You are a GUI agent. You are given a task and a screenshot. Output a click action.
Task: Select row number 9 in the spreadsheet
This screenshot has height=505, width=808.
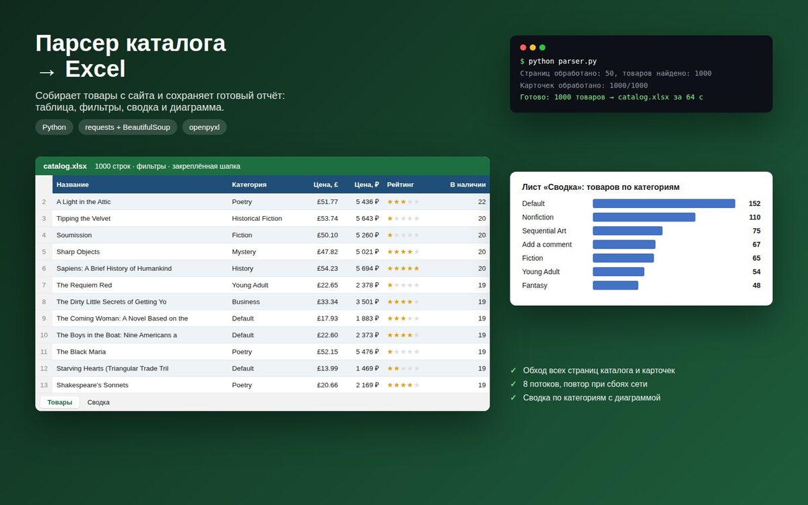[44, 318]
